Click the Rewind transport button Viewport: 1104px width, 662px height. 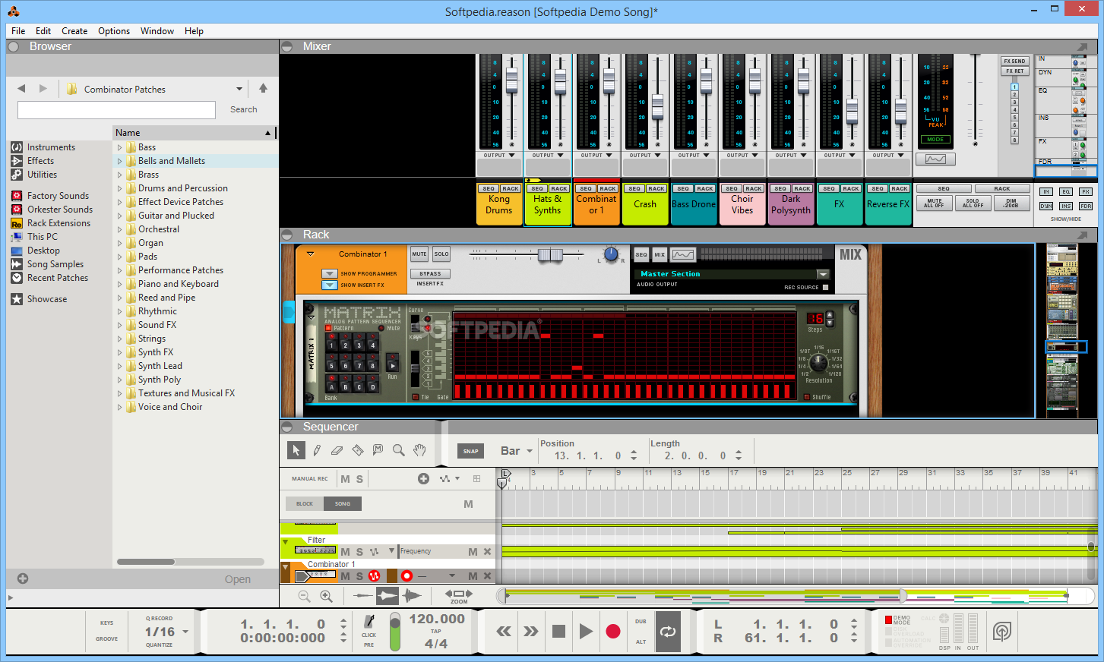pos(504,631)
